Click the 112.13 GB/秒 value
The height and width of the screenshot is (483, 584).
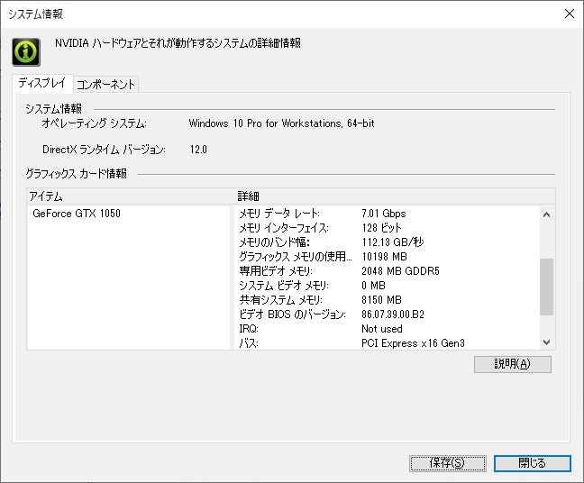point(393,242)
